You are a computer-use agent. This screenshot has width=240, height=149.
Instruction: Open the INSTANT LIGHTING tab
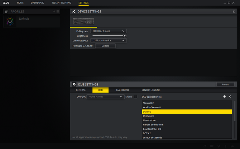coord(61,3)
